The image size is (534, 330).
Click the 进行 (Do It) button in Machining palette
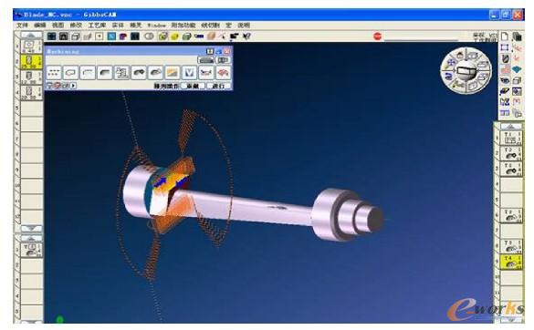pos(219,86)
